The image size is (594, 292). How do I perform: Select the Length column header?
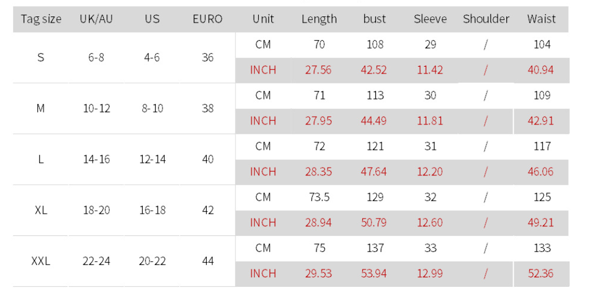point(319,19)
